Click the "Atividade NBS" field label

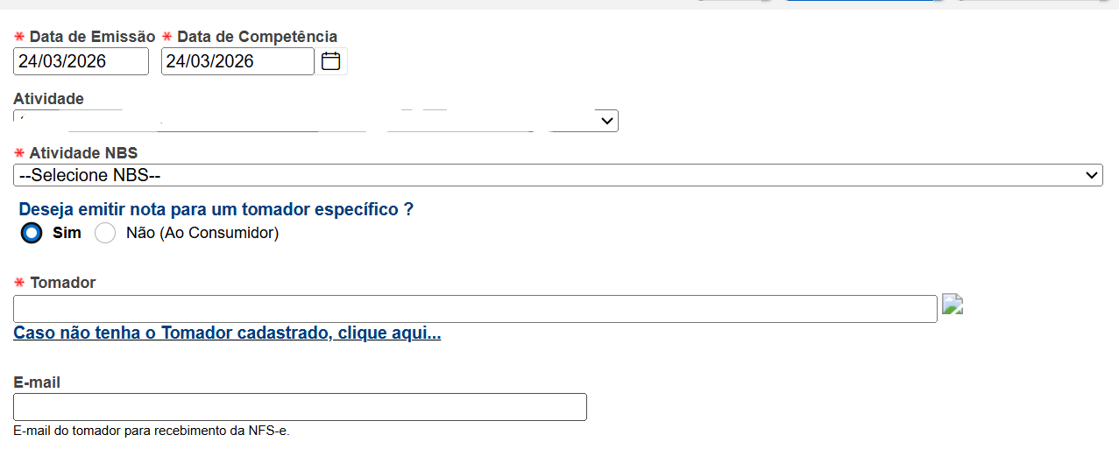click(83, 153)
